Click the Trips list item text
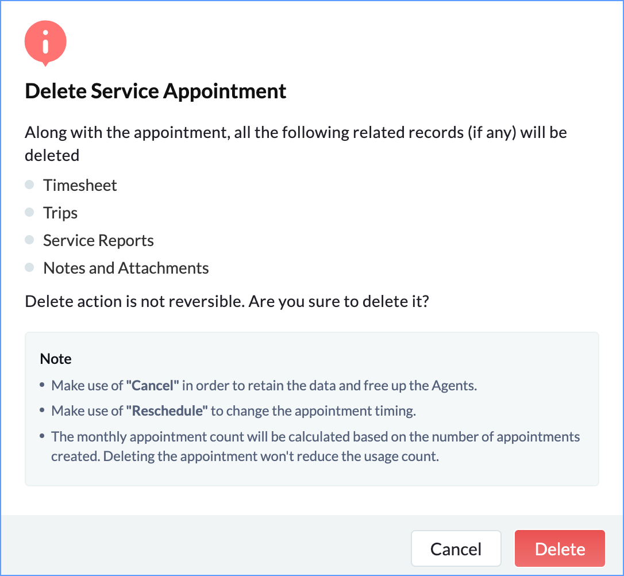The image size is (624, 576). [60, 213]
